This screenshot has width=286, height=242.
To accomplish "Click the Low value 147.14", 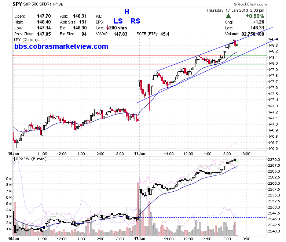I will coord(44,28).
